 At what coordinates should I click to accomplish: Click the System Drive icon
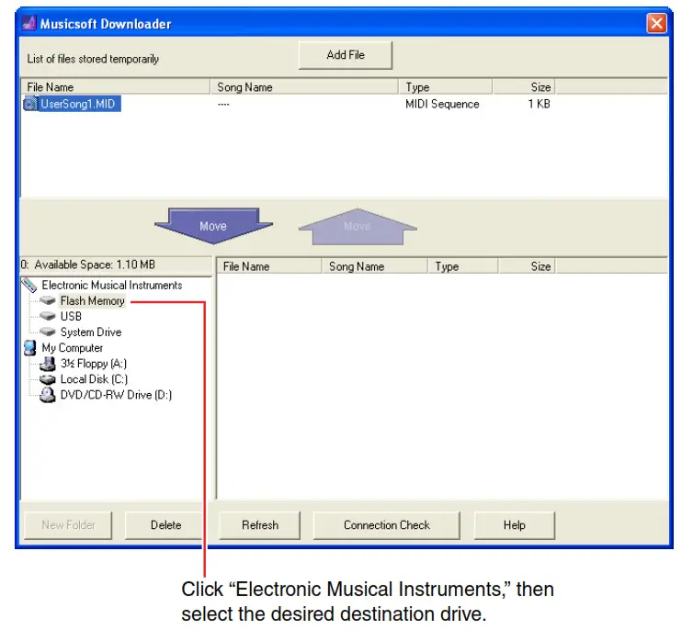[47, 332]
